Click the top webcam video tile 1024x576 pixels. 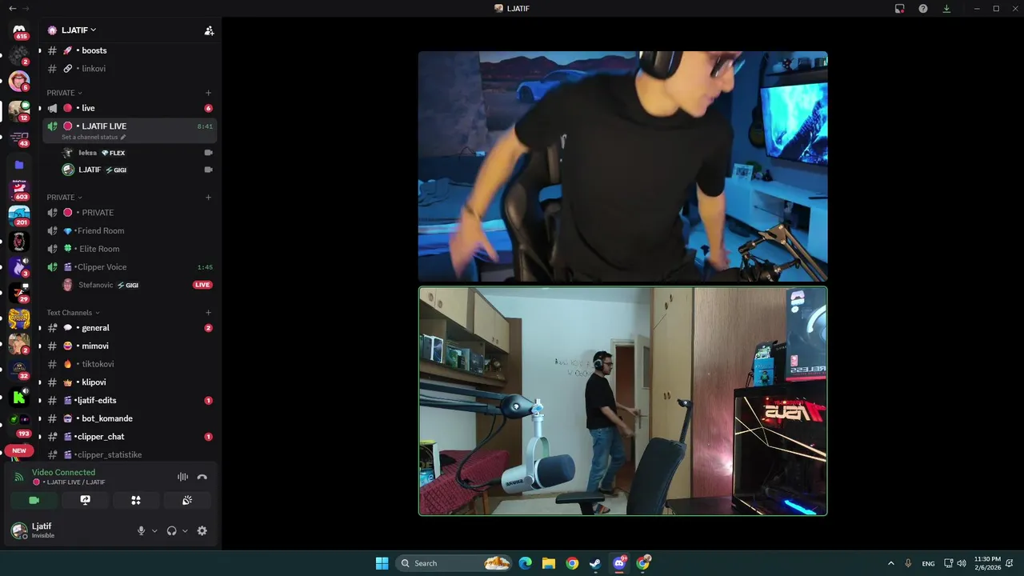pos(622,166)
